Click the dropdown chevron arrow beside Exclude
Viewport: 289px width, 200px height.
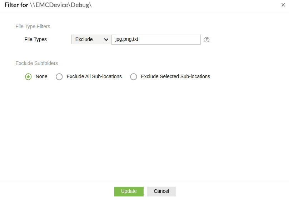click(x=106, y=40)
